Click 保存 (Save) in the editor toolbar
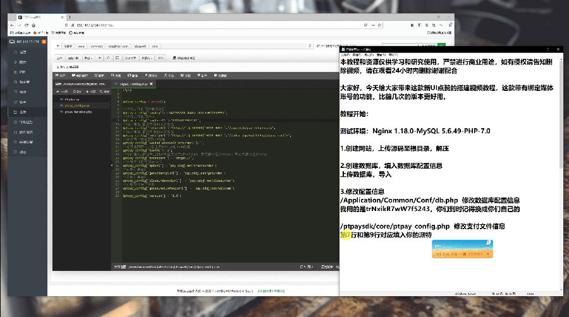The height and width of the screenshot is (317, 569). [x=61, y=75]
